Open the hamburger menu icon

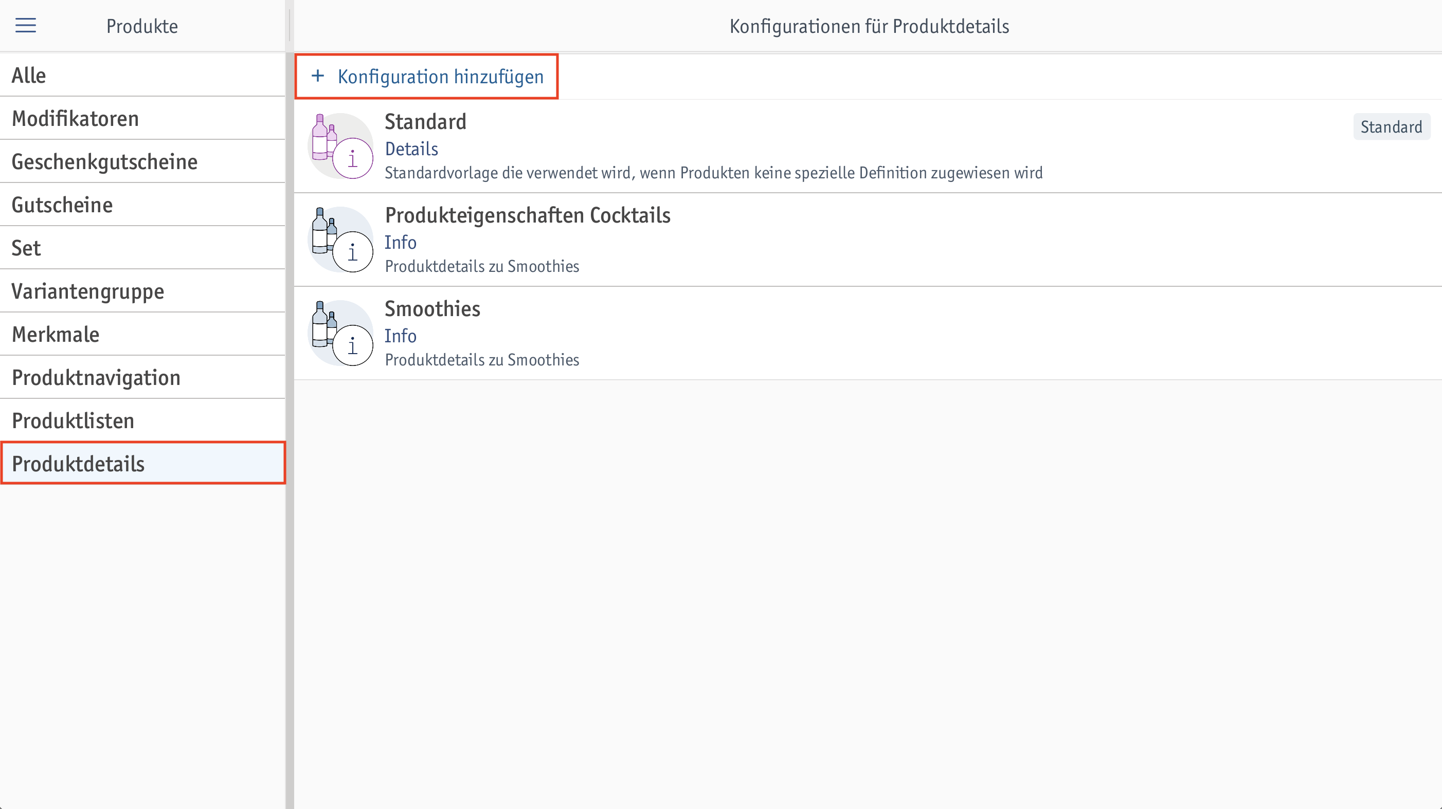click(x=26, y=26)
